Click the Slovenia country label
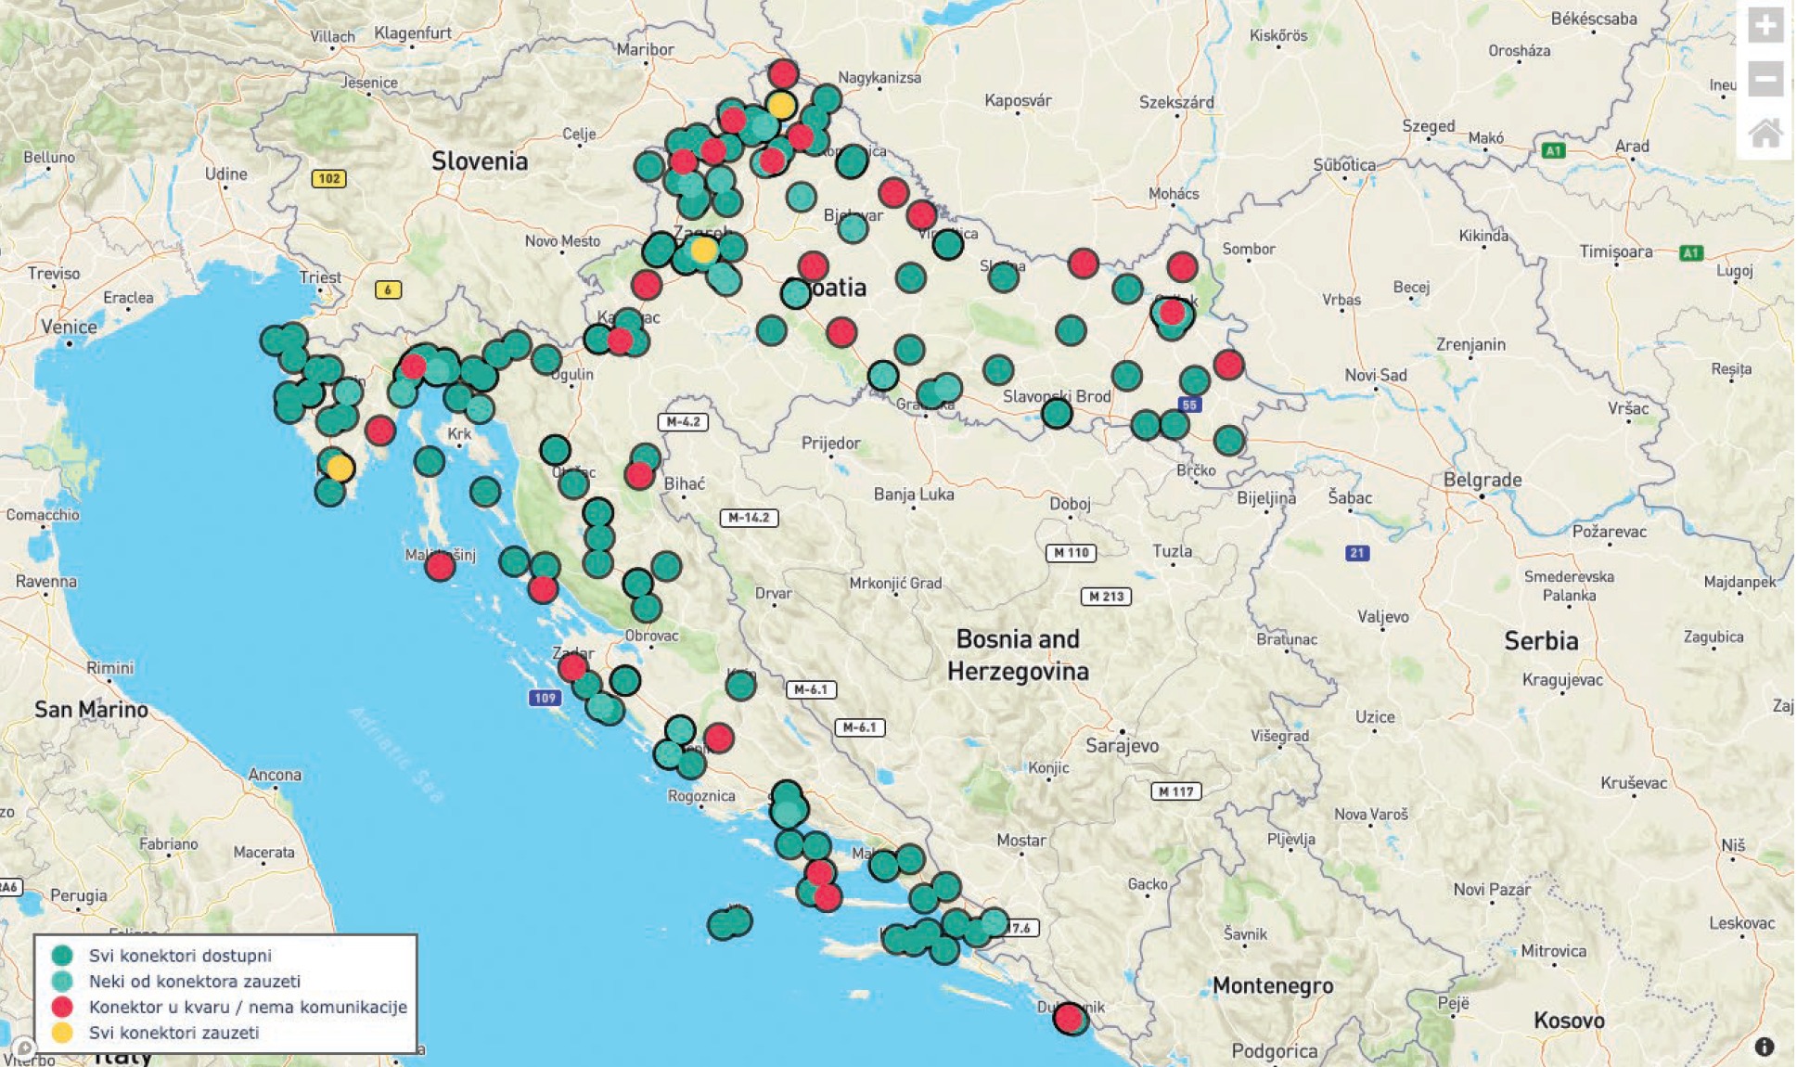The height and width of the screenshot is (1067, 1797). click(480, 161)
